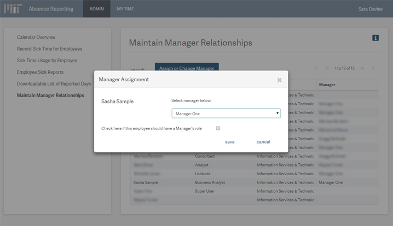Go to the next page arrow
Screen dimensions: 393x226
tap(363, 68)
